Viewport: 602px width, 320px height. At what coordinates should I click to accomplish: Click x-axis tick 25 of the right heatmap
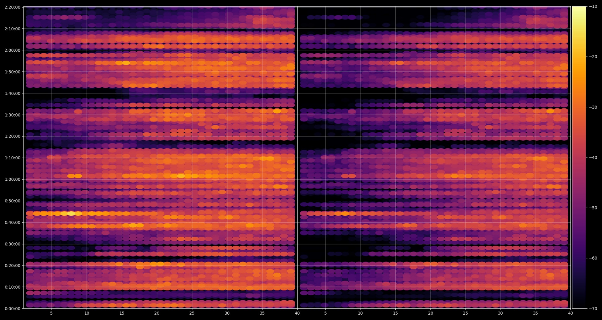[465, 313]
